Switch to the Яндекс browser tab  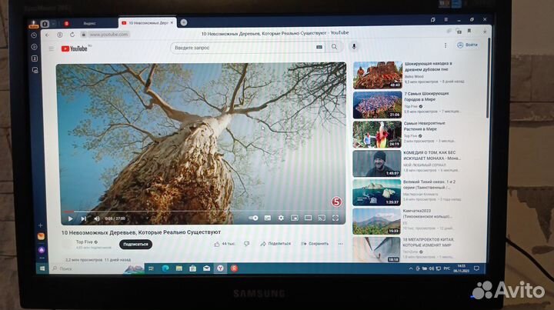pyautogui.click(x=89, y=23)
